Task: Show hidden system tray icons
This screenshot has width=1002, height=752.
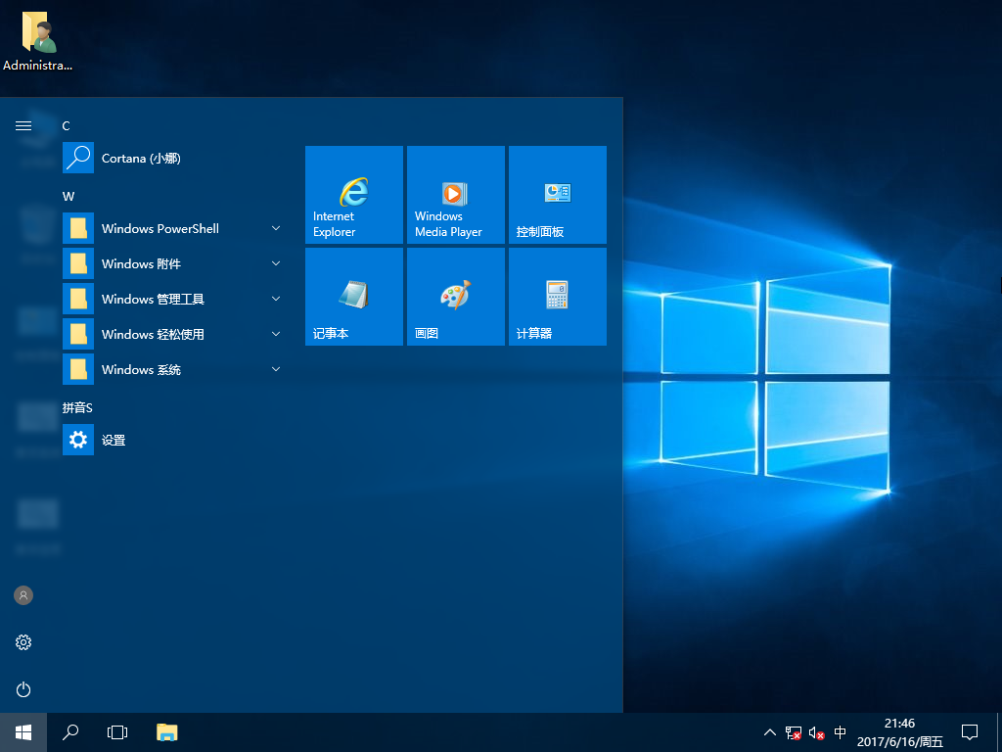Action: pyautogui.click(x=770, y=732)
